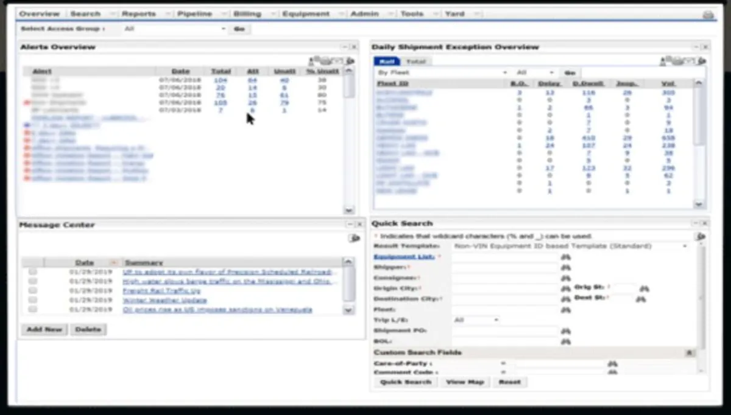Switch to the Total tab
The width and height of the screenshot is (731, 415).
[x=416, y=61]
